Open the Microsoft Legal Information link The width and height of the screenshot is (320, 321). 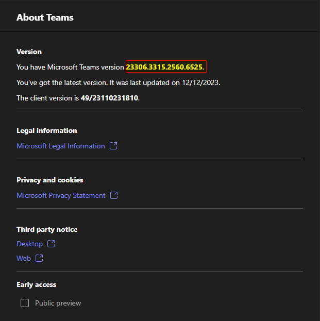coord(60,146)
